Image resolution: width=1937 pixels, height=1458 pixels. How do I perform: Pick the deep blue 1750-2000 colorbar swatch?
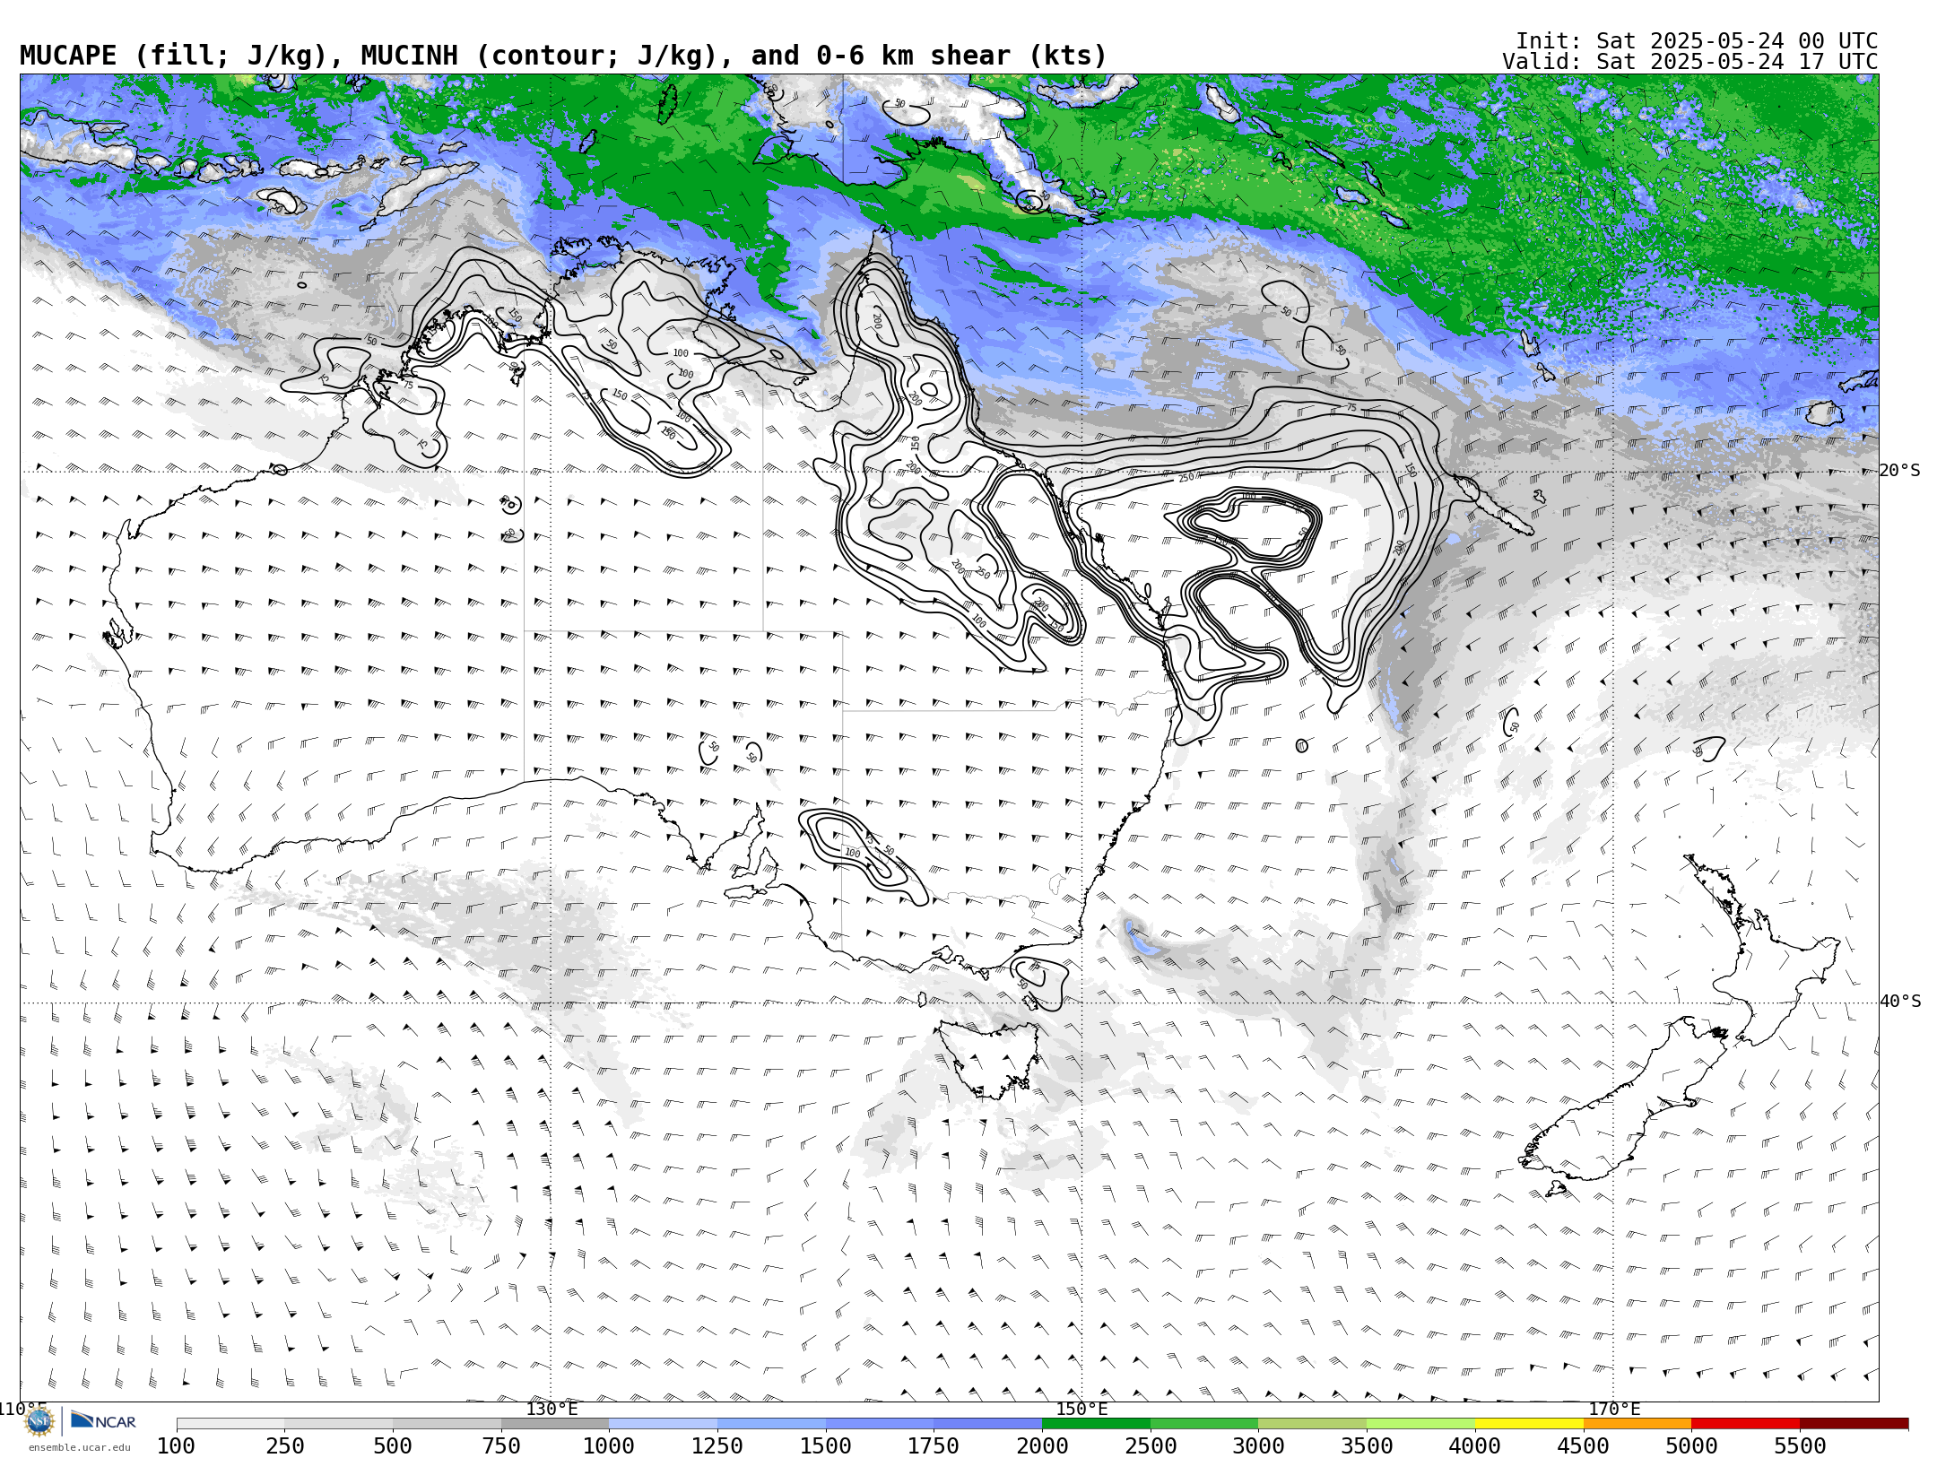coord(987,1423)
